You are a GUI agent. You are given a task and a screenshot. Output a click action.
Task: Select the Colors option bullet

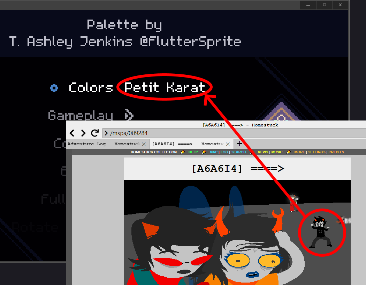click(x=54, y=88)
